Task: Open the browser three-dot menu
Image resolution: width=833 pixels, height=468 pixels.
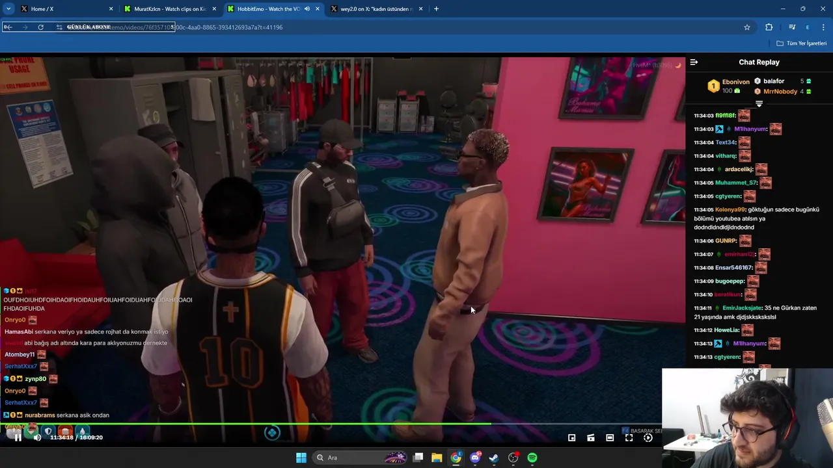Action: coord(823,27)
